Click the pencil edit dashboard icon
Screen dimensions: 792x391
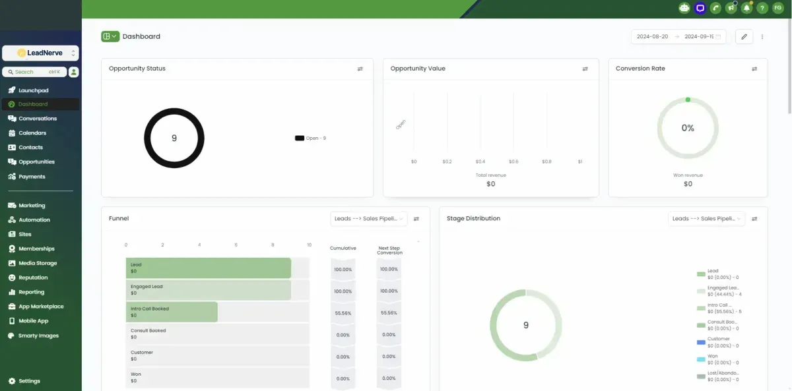pos(744,37)
